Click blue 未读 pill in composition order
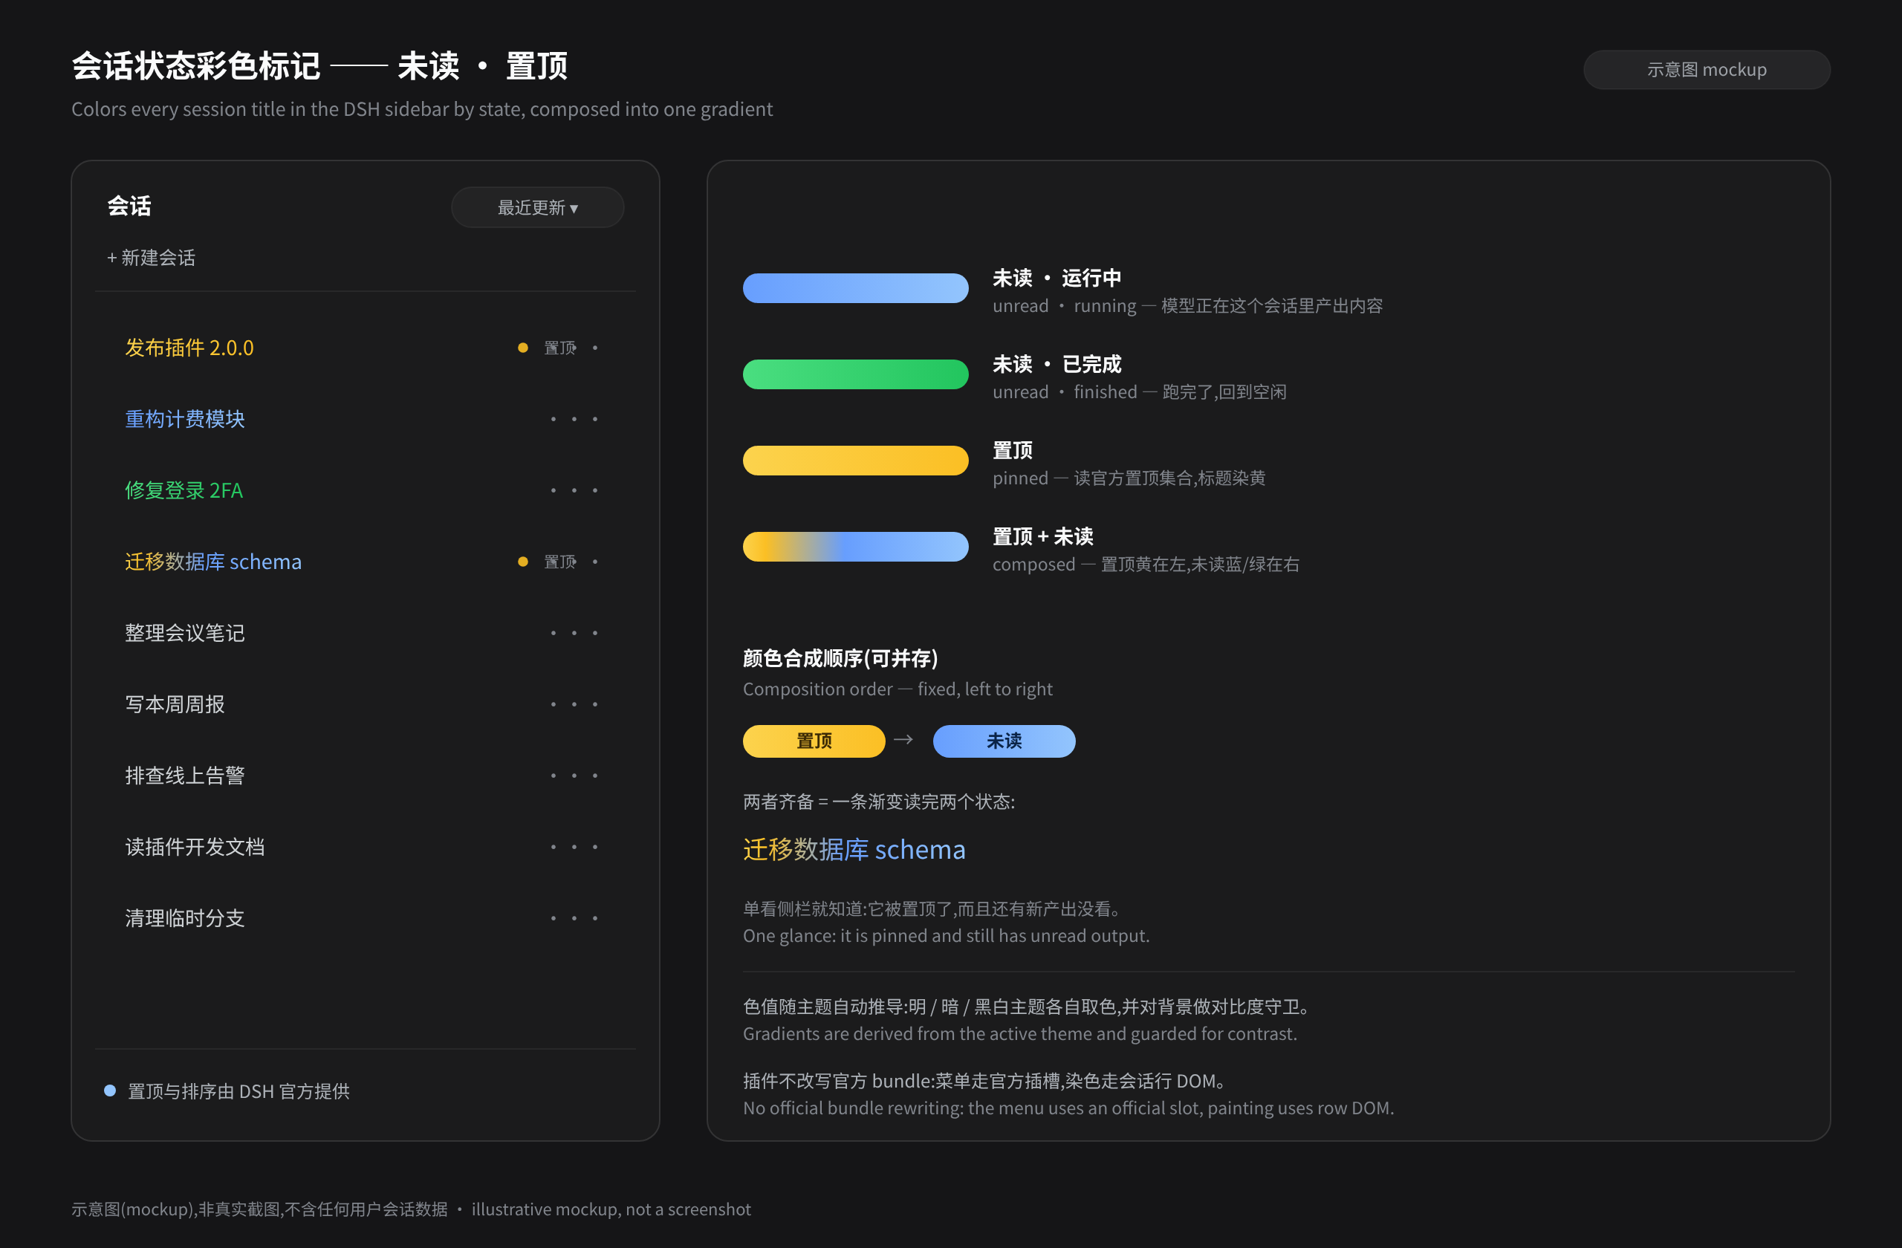Viewport: 1902px width, 1248px height. (1004, 741)
